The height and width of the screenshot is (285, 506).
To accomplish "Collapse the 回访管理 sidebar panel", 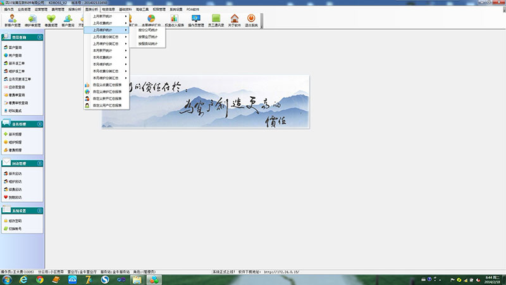I will pyautogui.click(x=40, y=163).
